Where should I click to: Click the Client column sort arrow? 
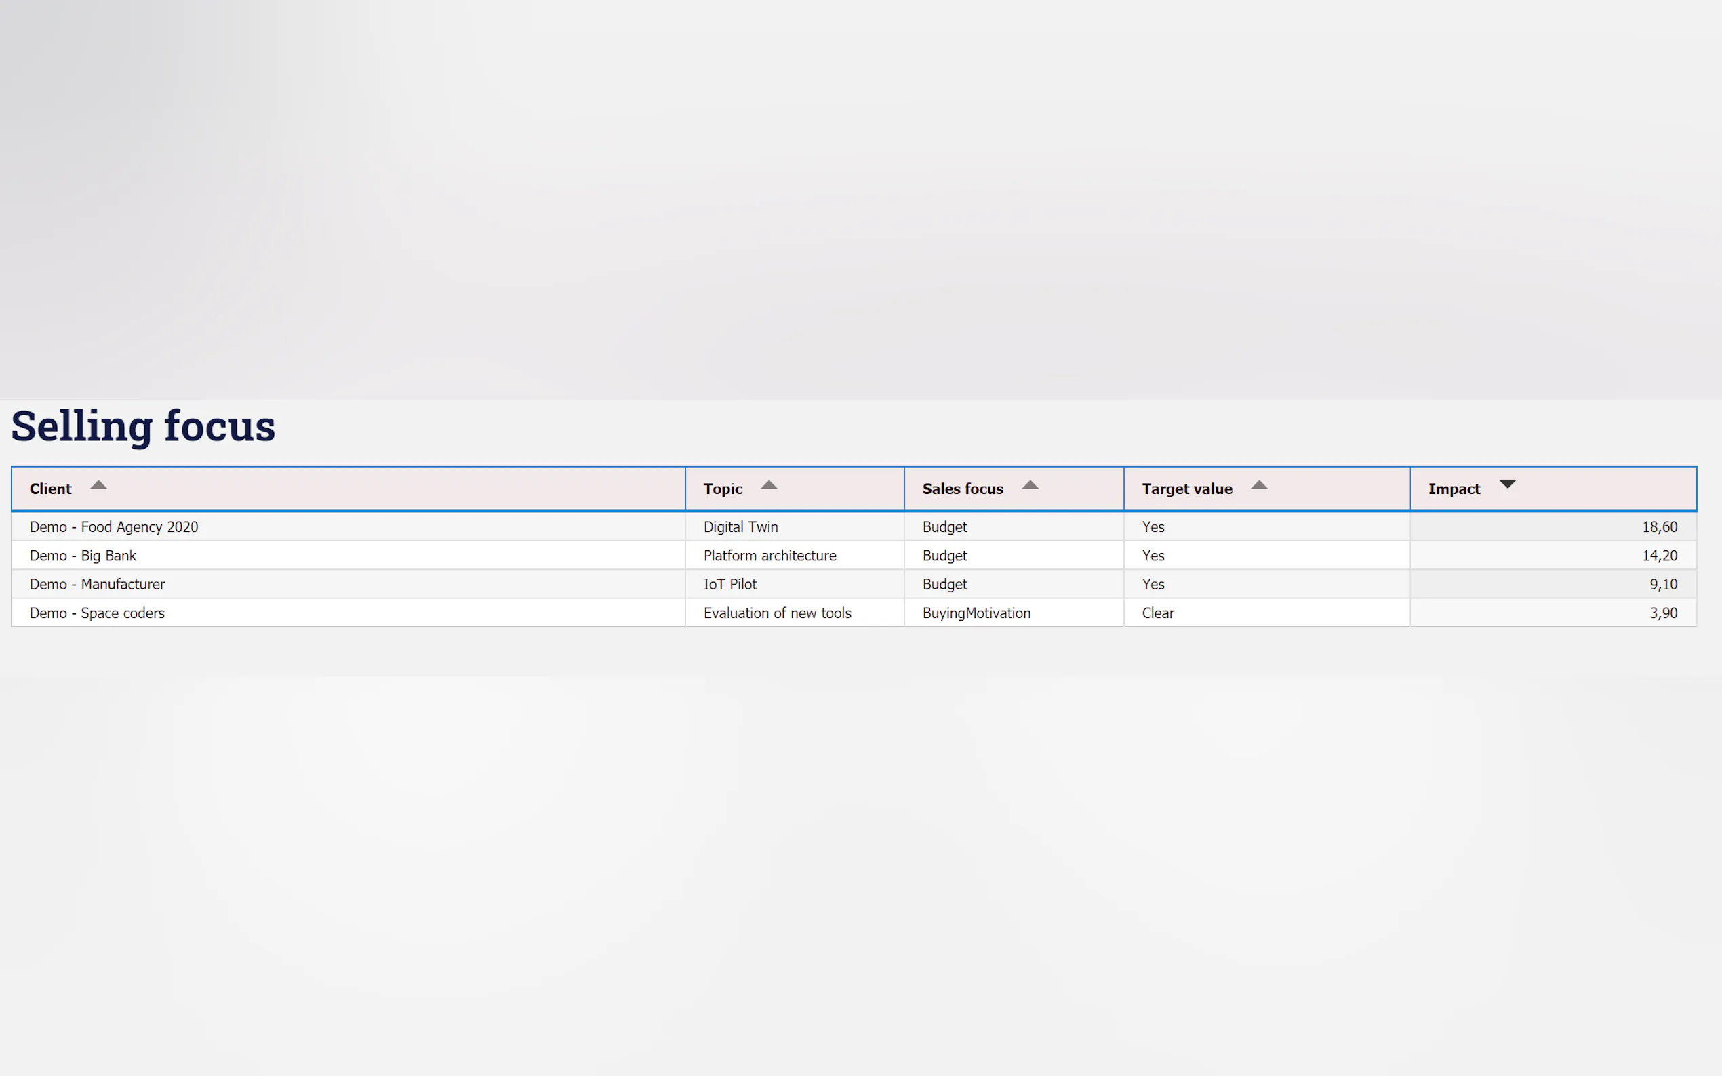pos(98,485)
